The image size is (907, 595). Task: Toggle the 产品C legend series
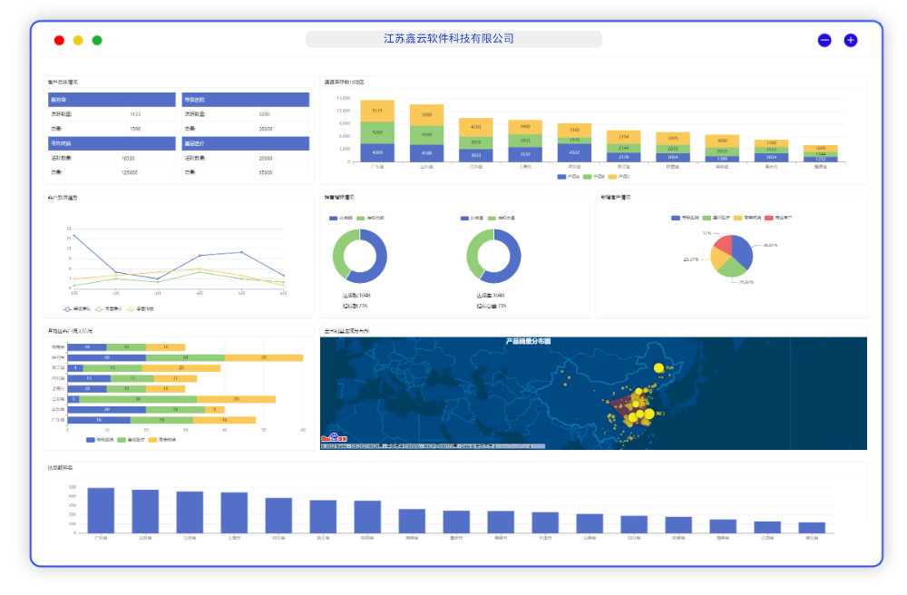click(613, 176)
